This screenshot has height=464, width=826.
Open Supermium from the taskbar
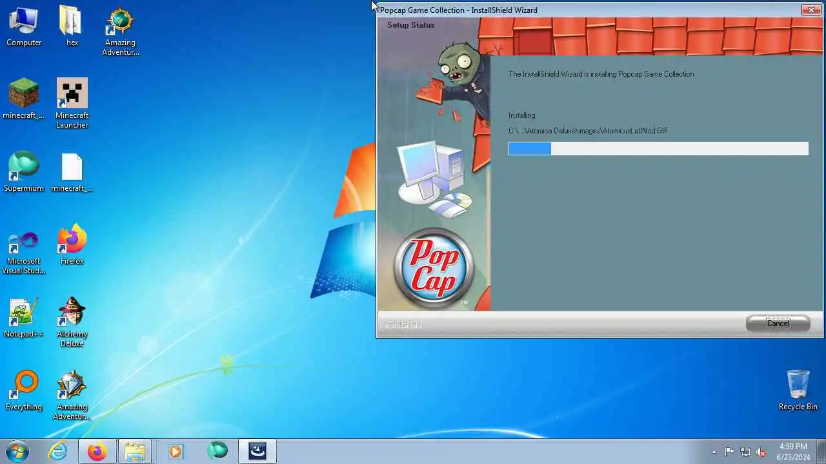217,451
